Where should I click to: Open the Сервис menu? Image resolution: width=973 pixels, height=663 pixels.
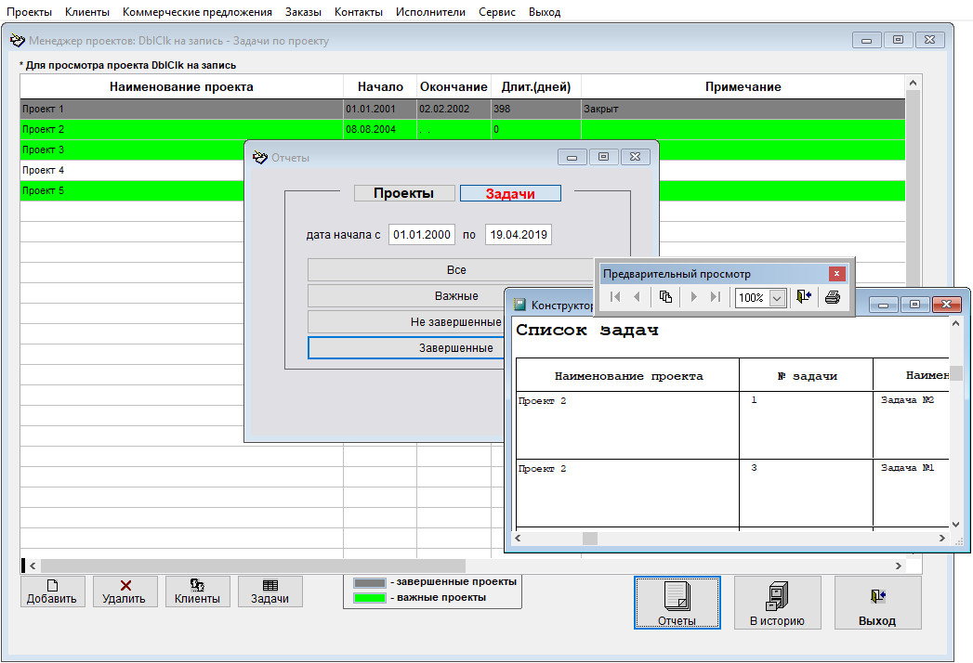pos(497,12)
